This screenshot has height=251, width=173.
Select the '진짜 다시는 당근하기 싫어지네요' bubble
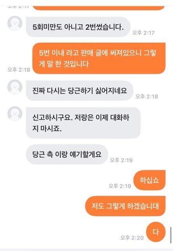pyautogui.click(x=79, y=91)
